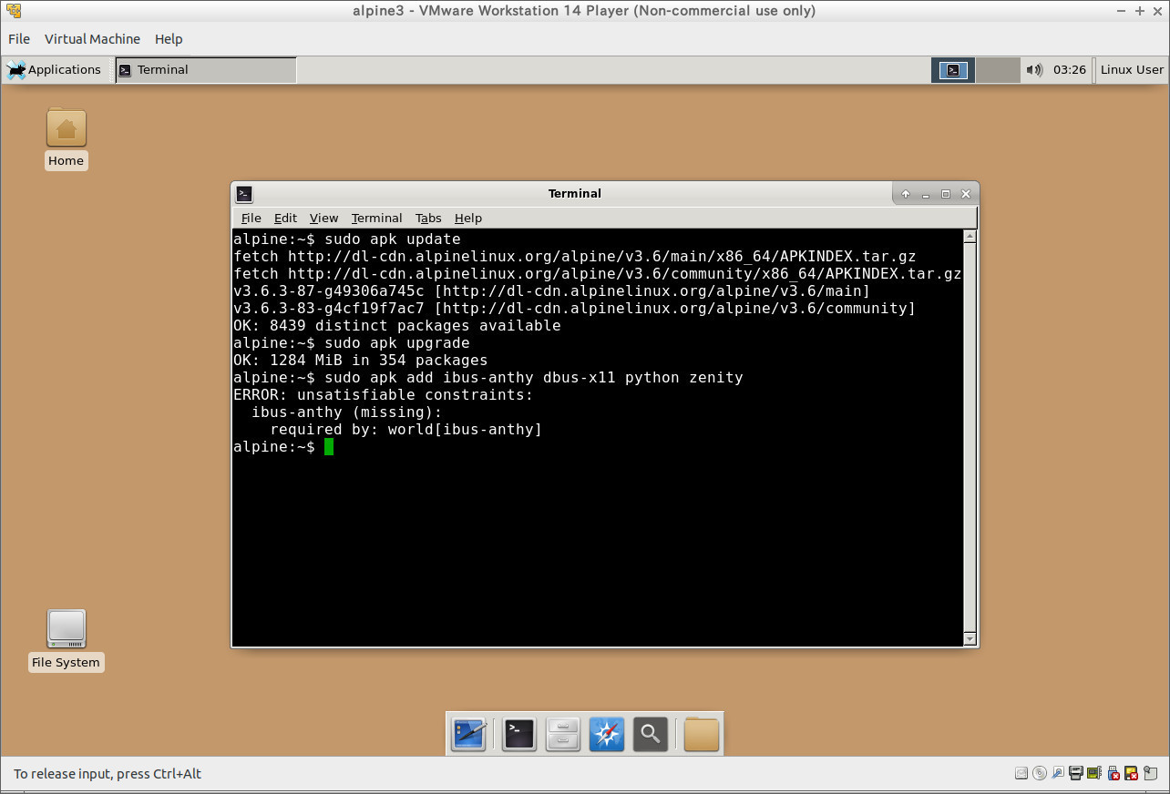Screen dimensions: 1170x794
Task: Click the VMware printer device status icon
Action: coord(1077,772)
